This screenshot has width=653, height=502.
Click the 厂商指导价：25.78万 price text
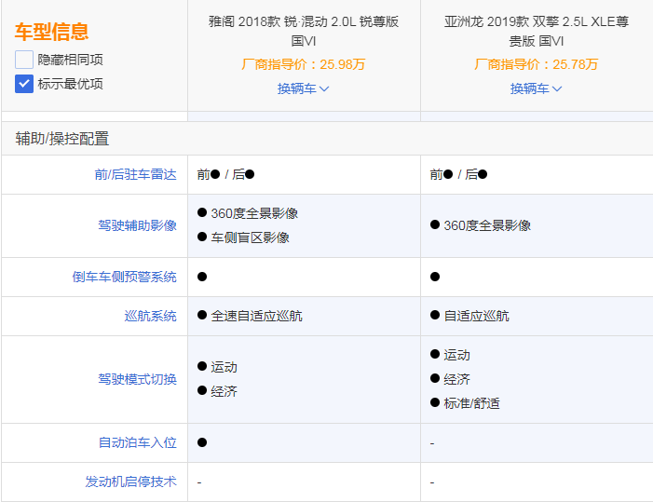click(537, 64)
